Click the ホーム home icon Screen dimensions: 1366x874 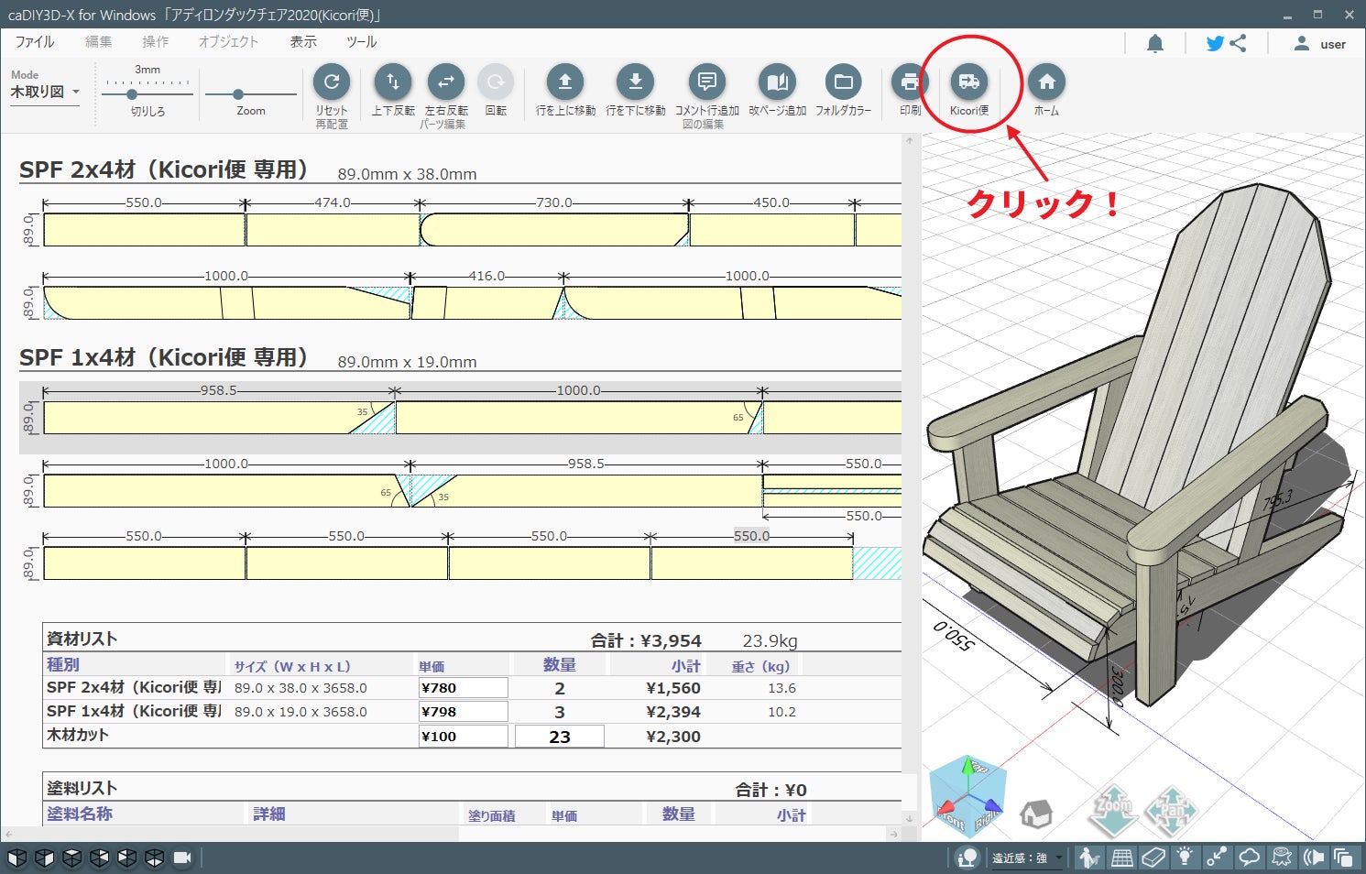pos(1046,82)
